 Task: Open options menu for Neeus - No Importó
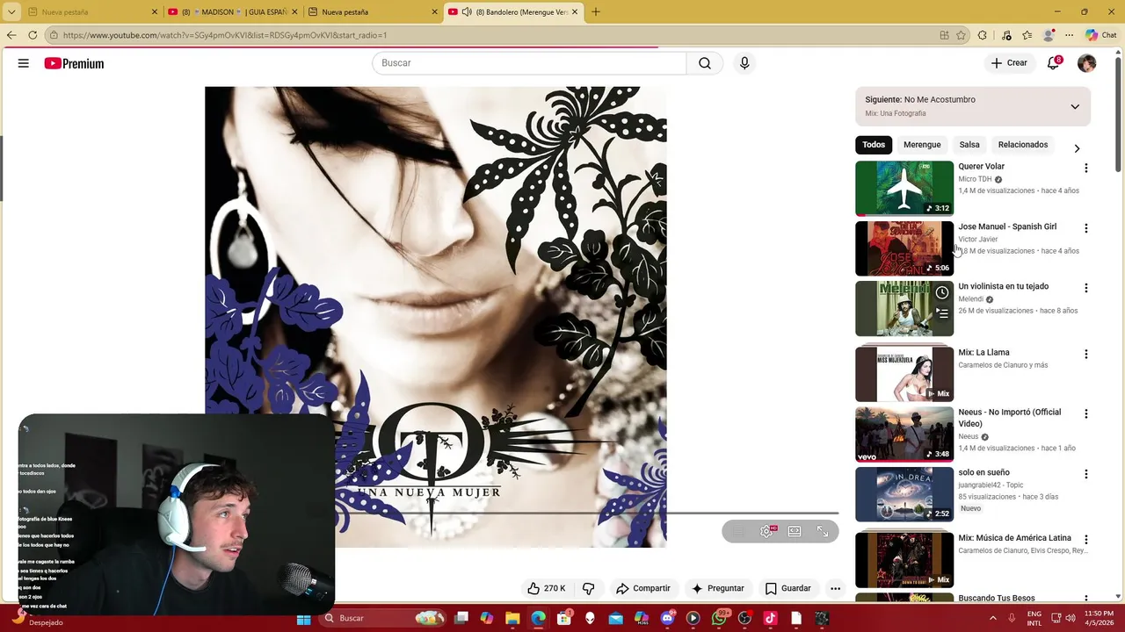point(1085,413)
